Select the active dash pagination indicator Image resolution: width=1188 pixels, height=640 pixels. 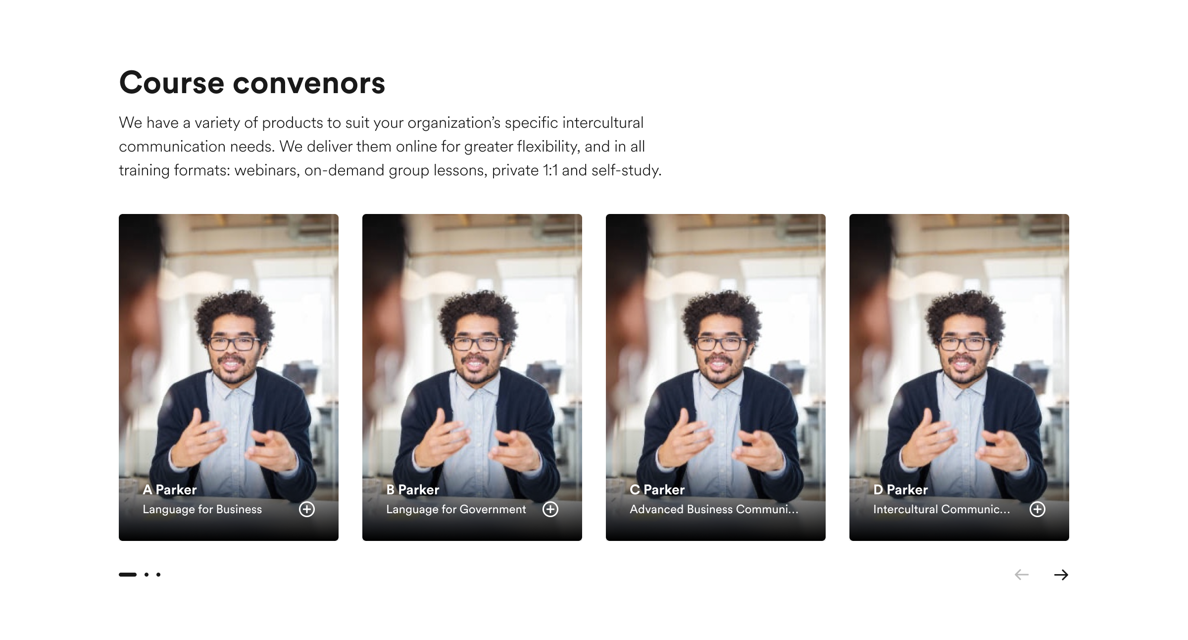point(128,575)
